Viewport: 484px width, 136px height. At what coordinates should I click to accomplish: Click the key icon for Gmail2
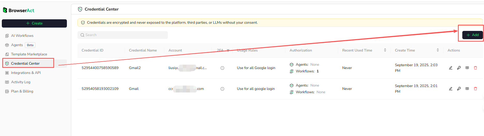click(459, 68)
